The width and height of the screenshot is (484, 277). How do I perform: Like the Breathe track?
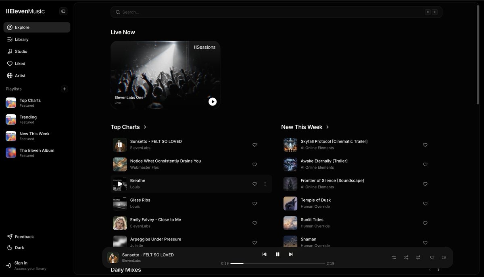pos(255,184)
